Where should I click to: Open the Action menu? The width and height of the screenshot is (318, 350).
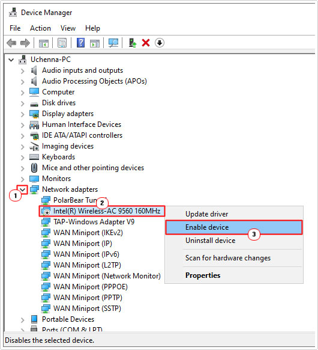40,28
